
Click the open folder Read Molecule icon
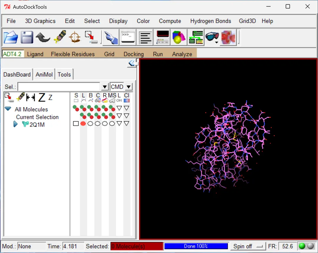coord(11,37)
